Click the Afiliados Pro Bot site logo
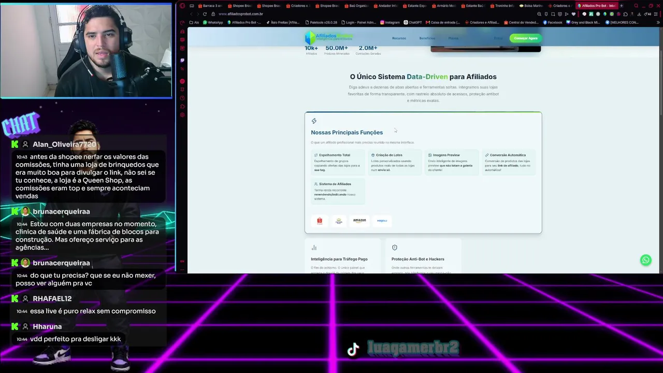This screenshot has height=373, width=663. 329,37
